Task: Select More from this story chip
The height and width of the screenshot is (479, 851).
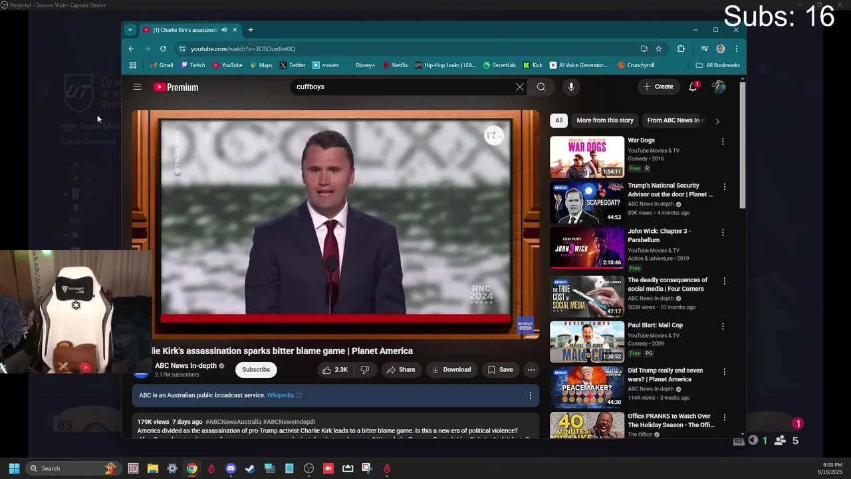Action: (x=605, y=120)
